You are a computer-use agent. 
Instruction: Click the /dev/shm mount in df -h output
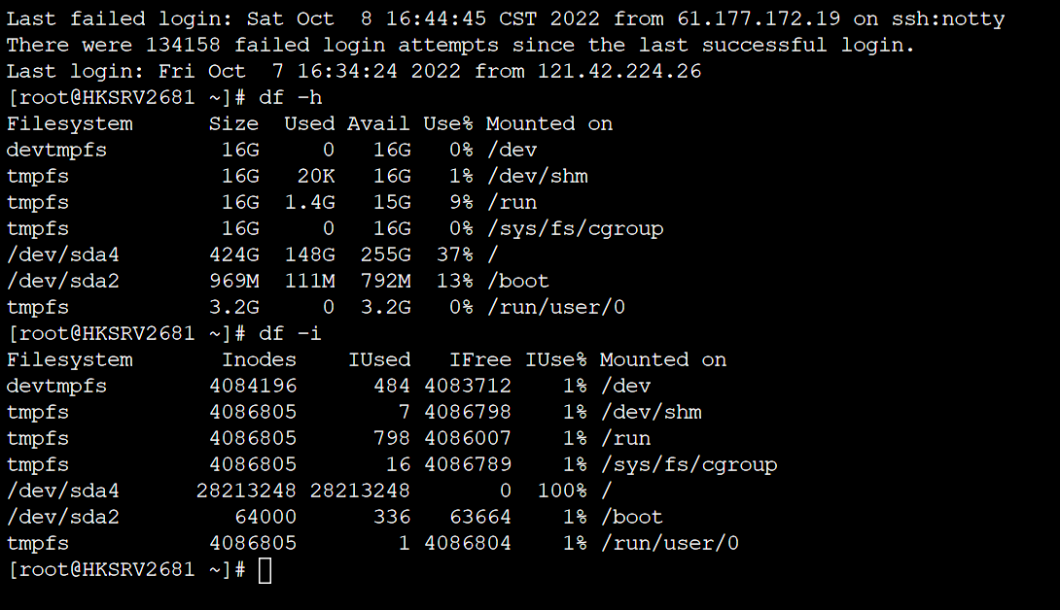coord(537,176)
